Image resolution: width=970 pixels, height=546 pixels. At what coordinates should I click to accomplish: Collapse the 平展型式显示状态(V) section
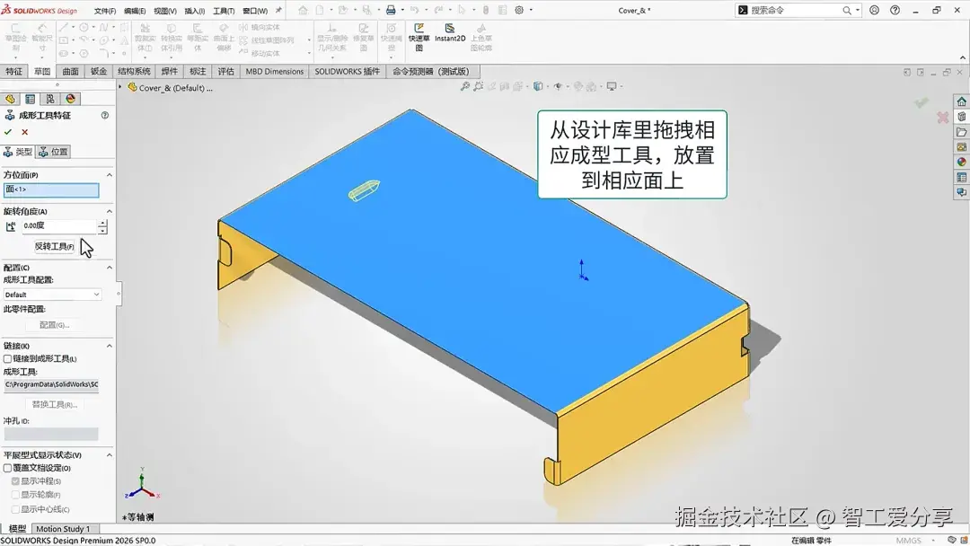(x=110, y=454)
